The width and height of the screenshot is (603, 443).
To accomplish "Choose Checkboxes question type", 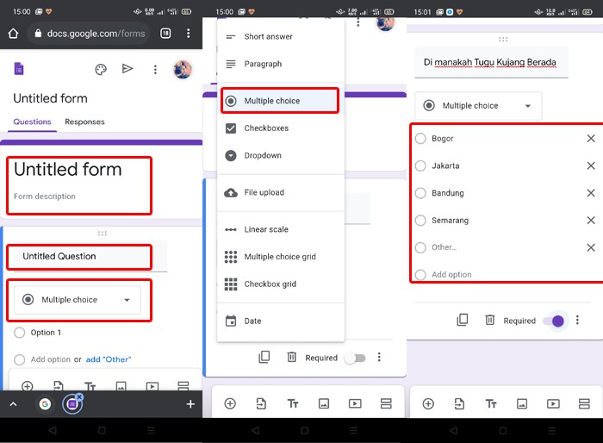I will click(x=280, y=128).
